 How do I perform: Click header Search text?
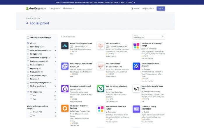[x=136, y=8]
